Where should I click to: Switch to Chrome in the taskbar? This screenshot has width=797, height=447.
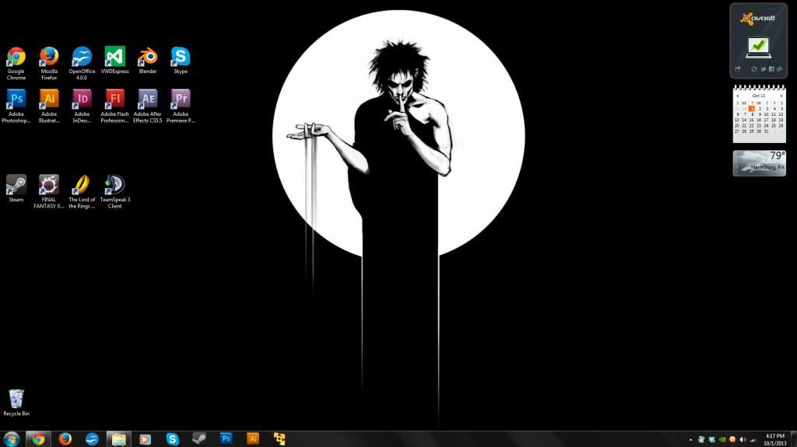[x=38, y=439]
